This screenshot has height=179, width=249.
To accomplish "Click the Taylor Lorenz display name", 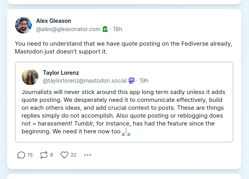I will 61,73.
